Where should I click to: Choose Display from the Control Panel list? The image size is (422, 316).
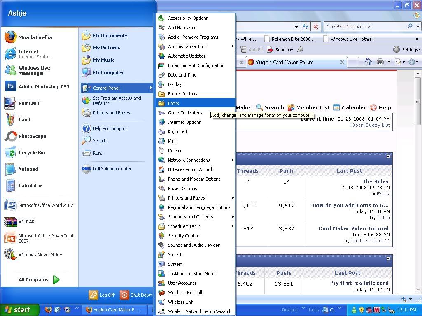click(175, 84)
